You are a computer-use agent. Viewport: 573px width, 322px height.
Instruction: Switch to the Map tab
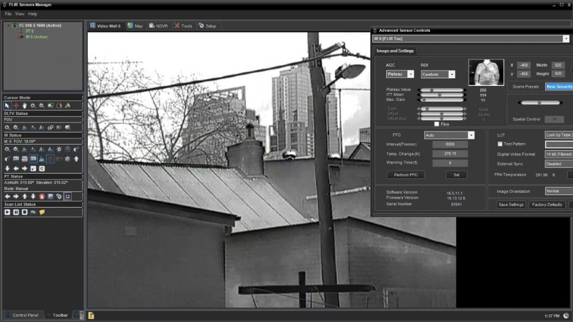(134, 26)
